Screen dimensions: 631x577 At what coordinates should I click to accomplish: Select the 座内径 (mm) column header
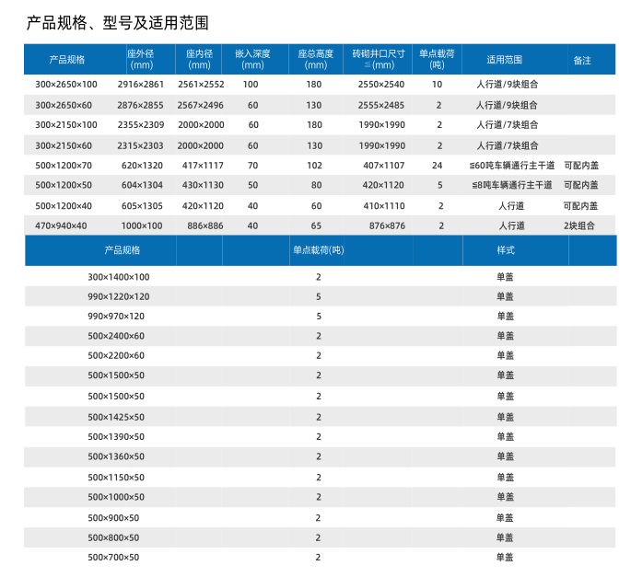pyautogui.click(x=200, y=59)
